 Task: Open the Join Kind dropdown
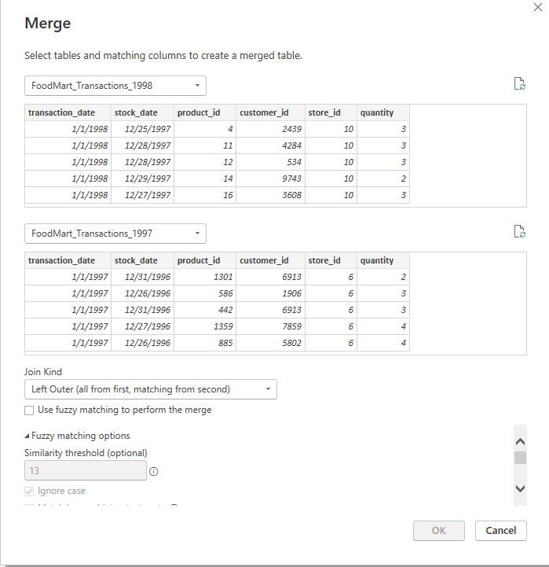click(x=151, y=389)
